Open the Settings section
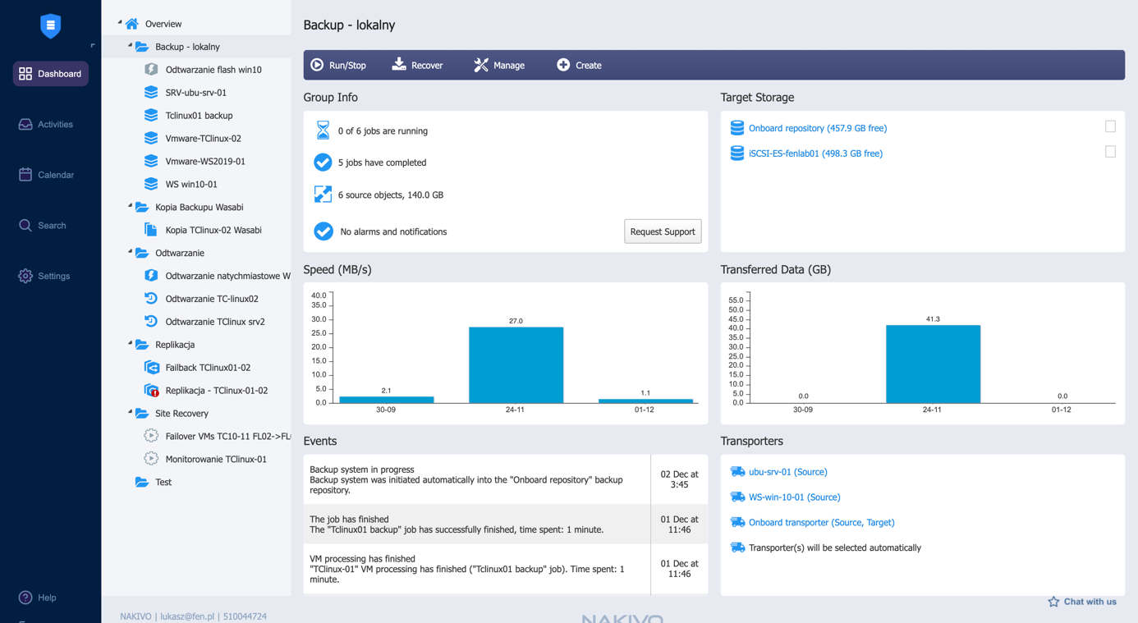This screenshot has width=1138, height=623. click(44, 277)
